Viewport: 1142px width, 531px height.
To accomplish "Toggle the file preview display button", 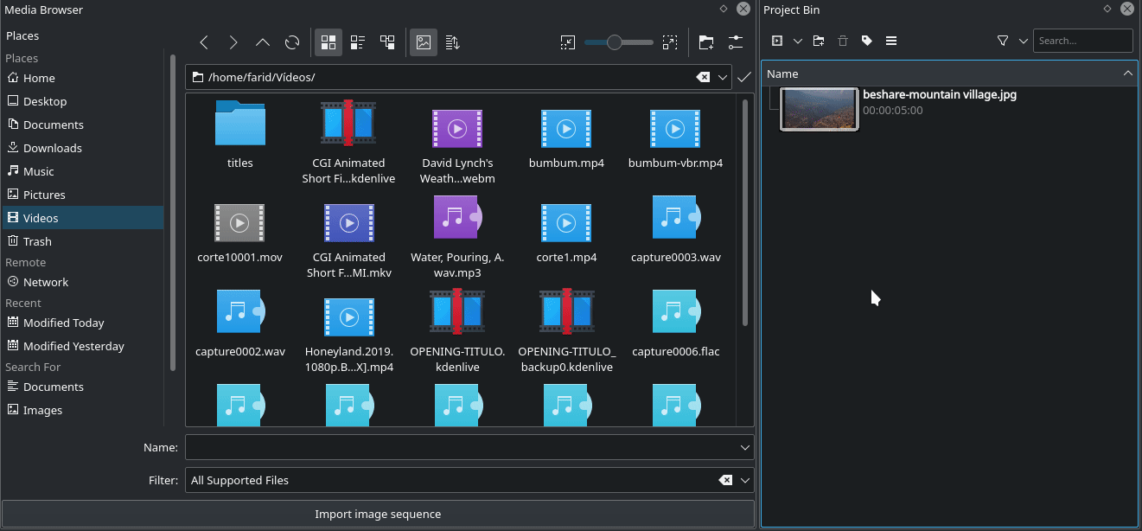I will click(x=423, y=42).
